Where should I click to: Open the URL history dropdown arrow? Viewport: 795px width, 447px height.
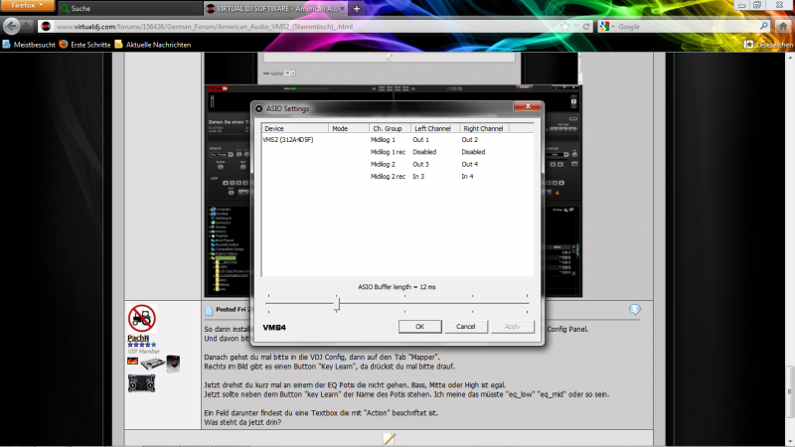point(576,27)
